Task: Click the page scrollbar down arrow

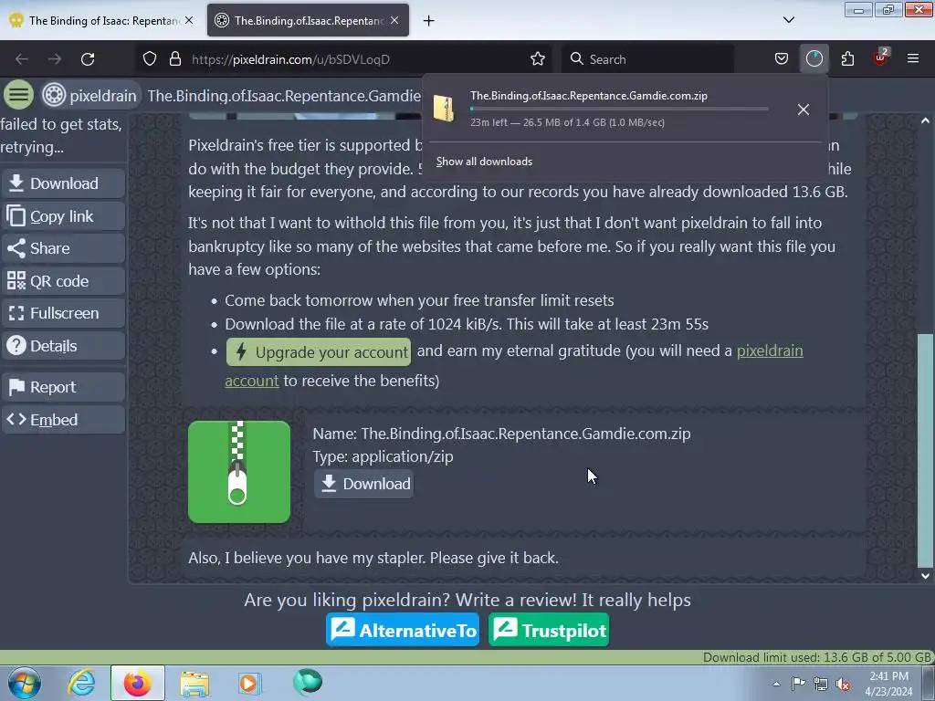Action: (925, 576)
